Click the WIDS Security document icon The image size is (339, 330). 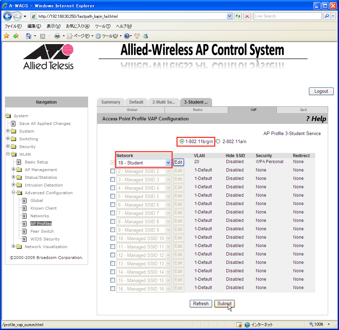(x=24, y=239)
